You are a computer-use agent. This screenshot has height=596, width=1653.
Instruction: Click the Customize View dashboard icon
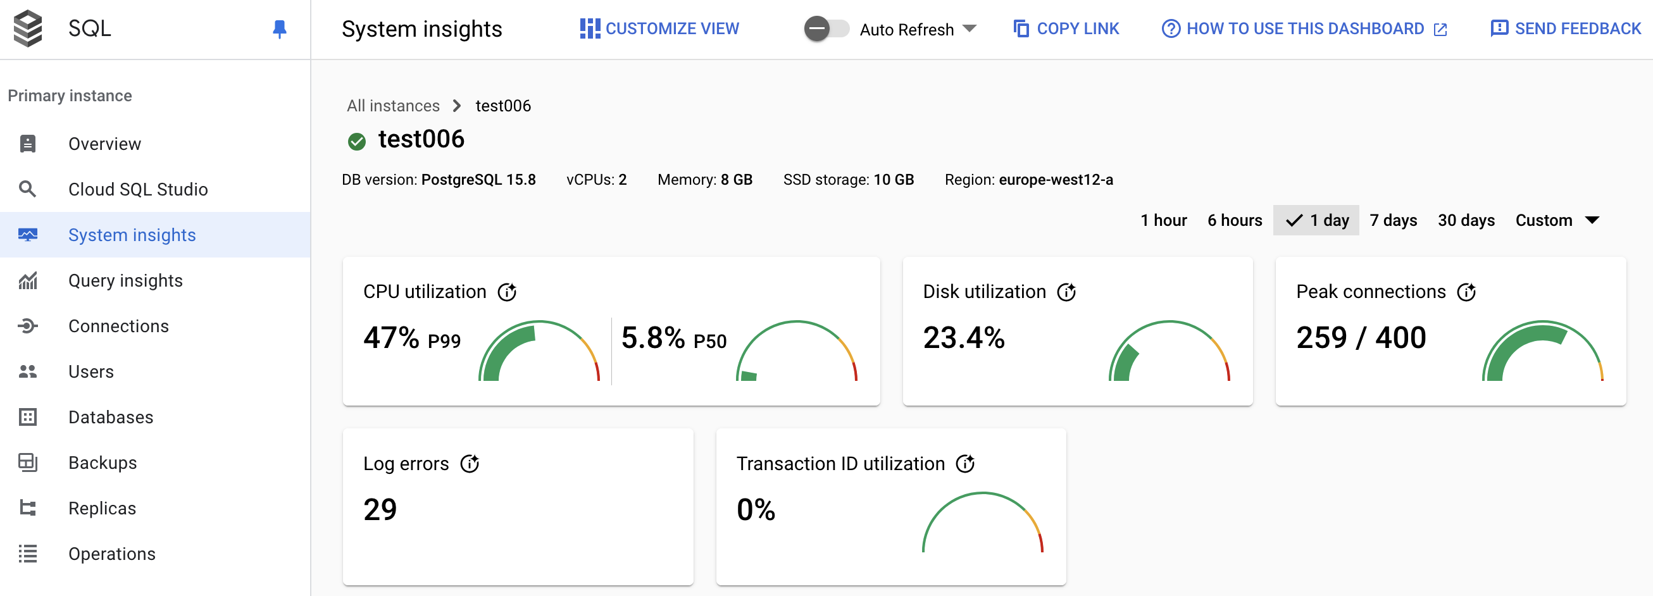click(x=590, y=29)
